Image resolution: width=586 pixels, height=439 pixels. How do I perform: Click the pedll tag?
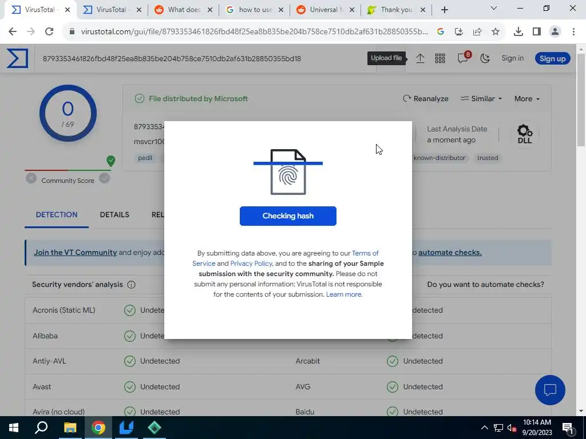[x=145, y=158]
